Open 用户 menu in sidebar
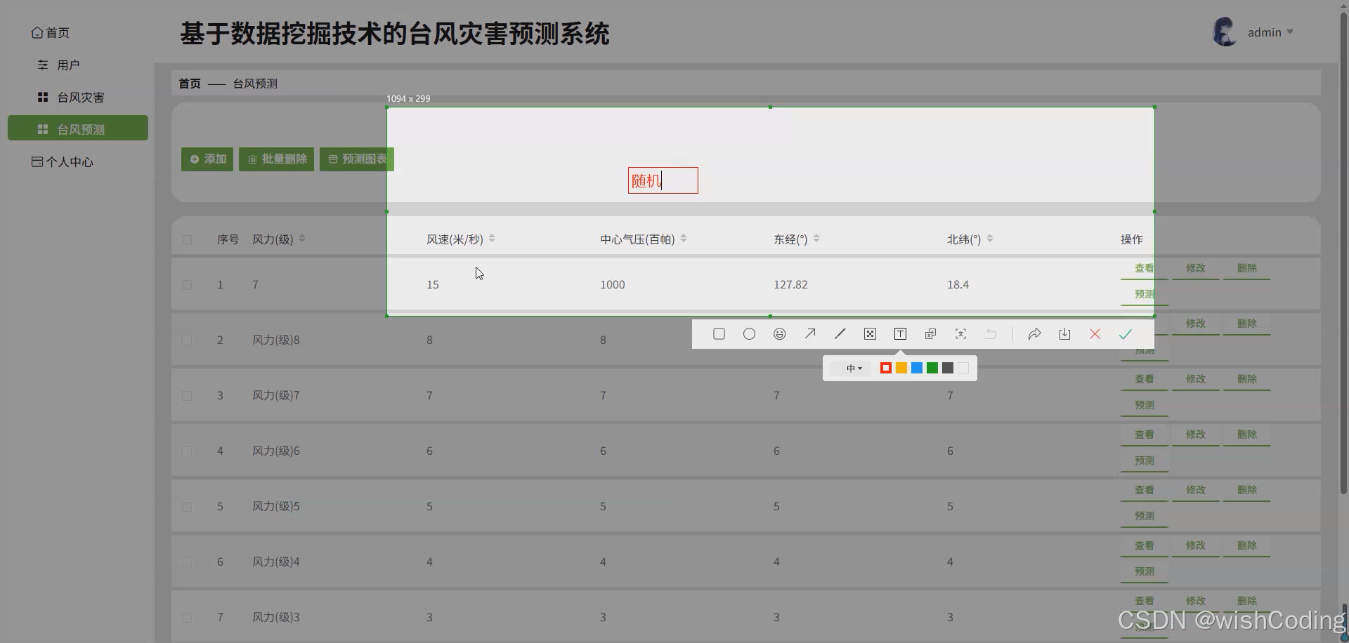The image size is (1349, 643). [x=68, y=65]
